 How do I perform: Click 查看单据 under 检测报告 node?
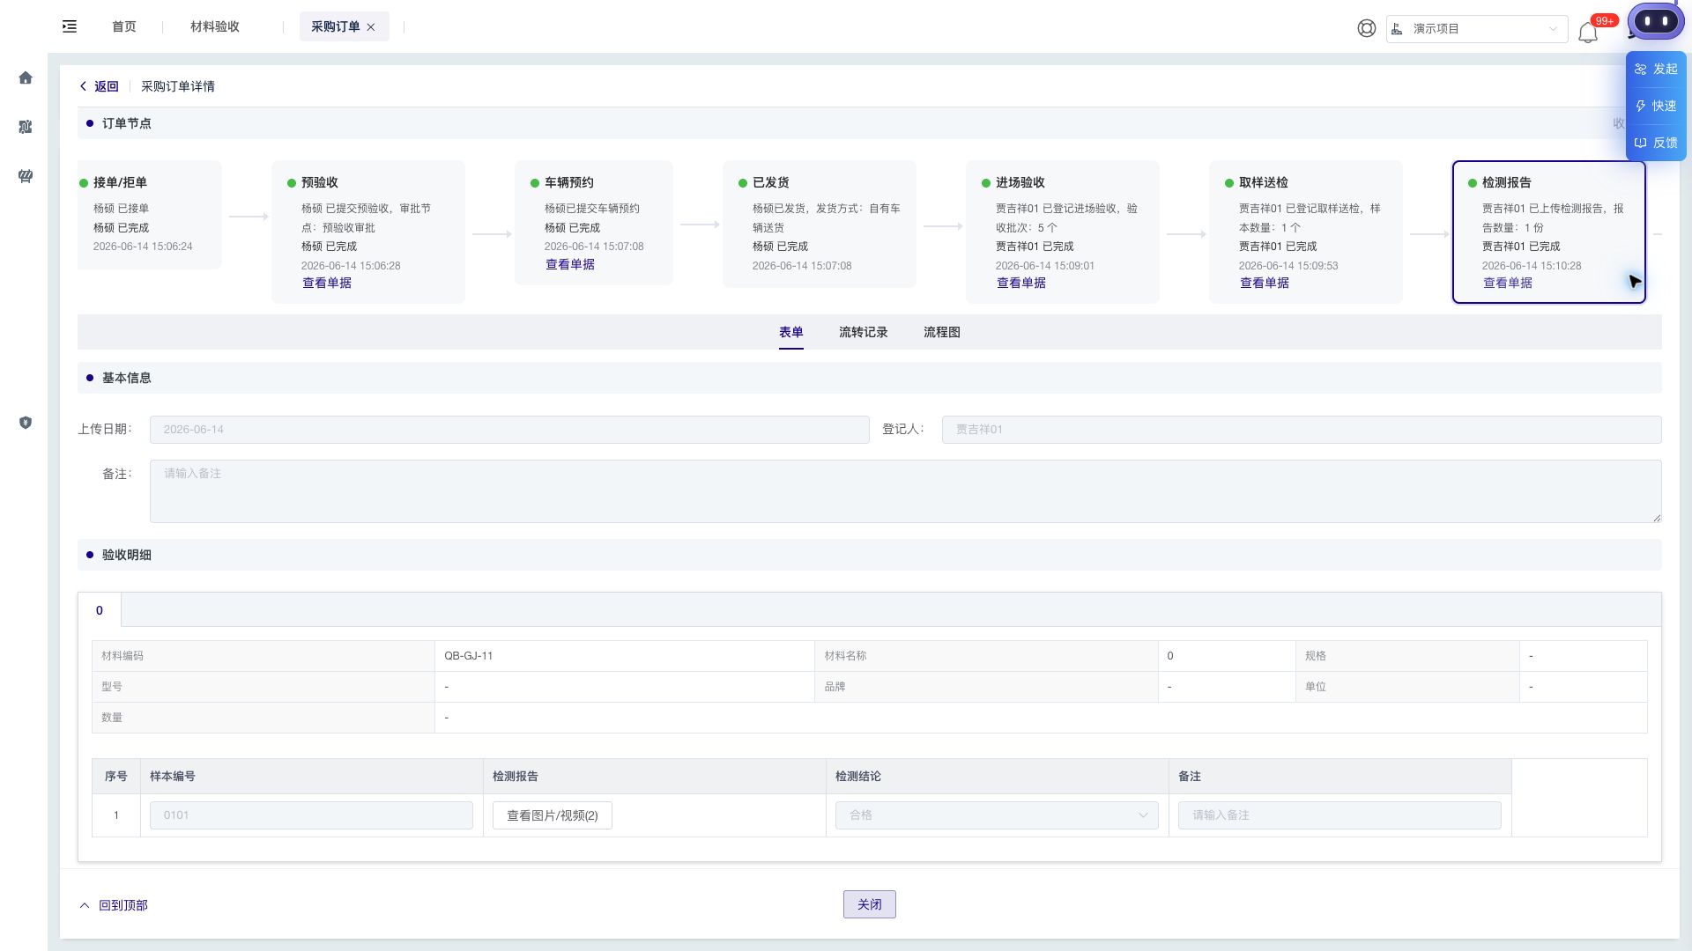[x=1508, y=283]
